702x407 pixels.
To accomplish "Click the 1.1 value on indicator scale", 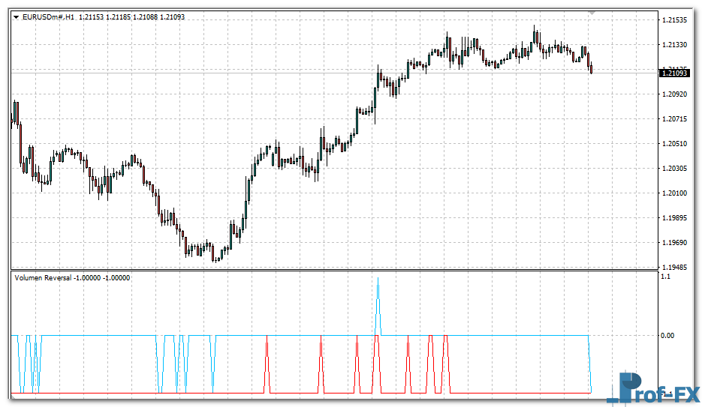I will point(665,277).
